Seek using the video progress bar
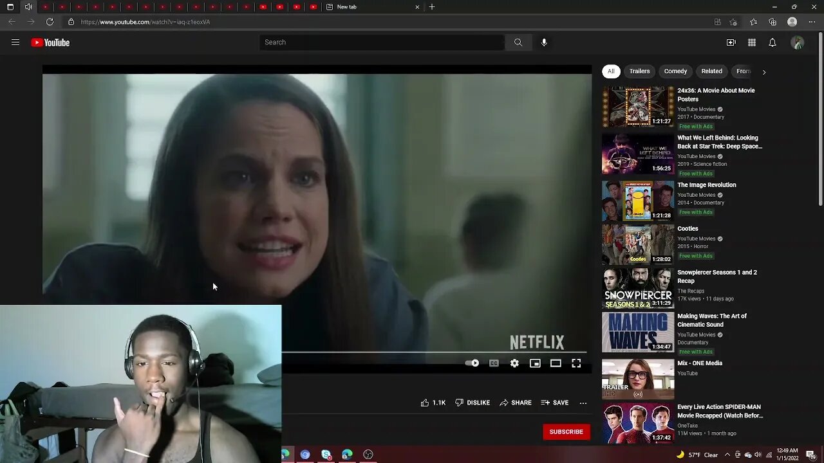The width and height of the screenshot is (824, 463). [x=436, y=352]
